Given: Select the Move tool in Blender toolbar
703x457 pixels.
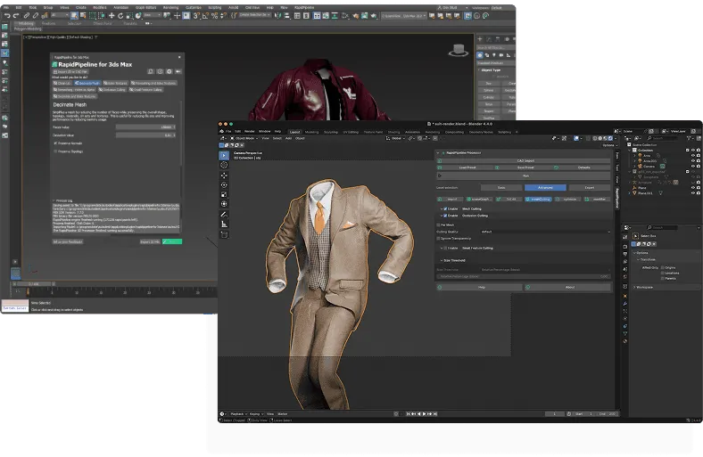Looking at the screenshot, I should 224,175.
